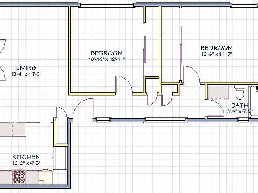Select kitchen dimensions 12'-2" x 9'-5"
This screenshot has width=258, height=193.
[x=26, y=163]
